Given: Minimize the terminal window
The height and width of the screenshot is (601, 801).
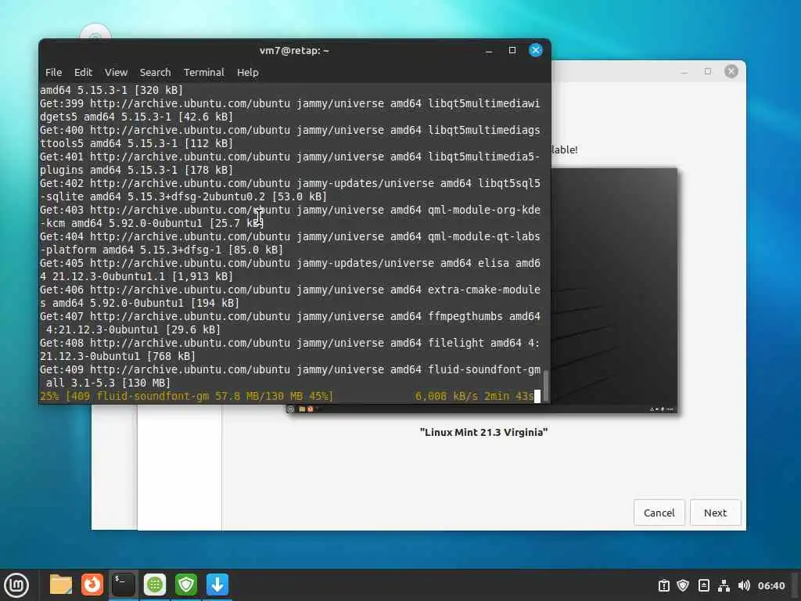Looking at the screenshot, I should click(489, 51).
